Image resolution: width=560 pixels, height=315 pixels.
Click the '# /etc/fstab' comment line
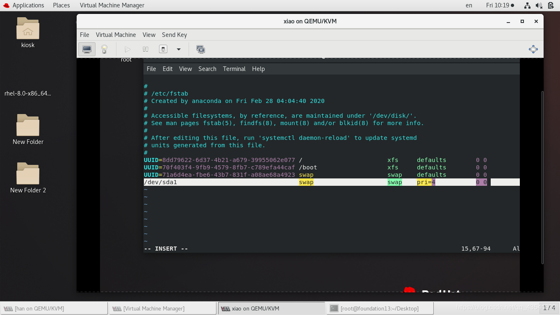pyautogui.click(x=166, y=94)
